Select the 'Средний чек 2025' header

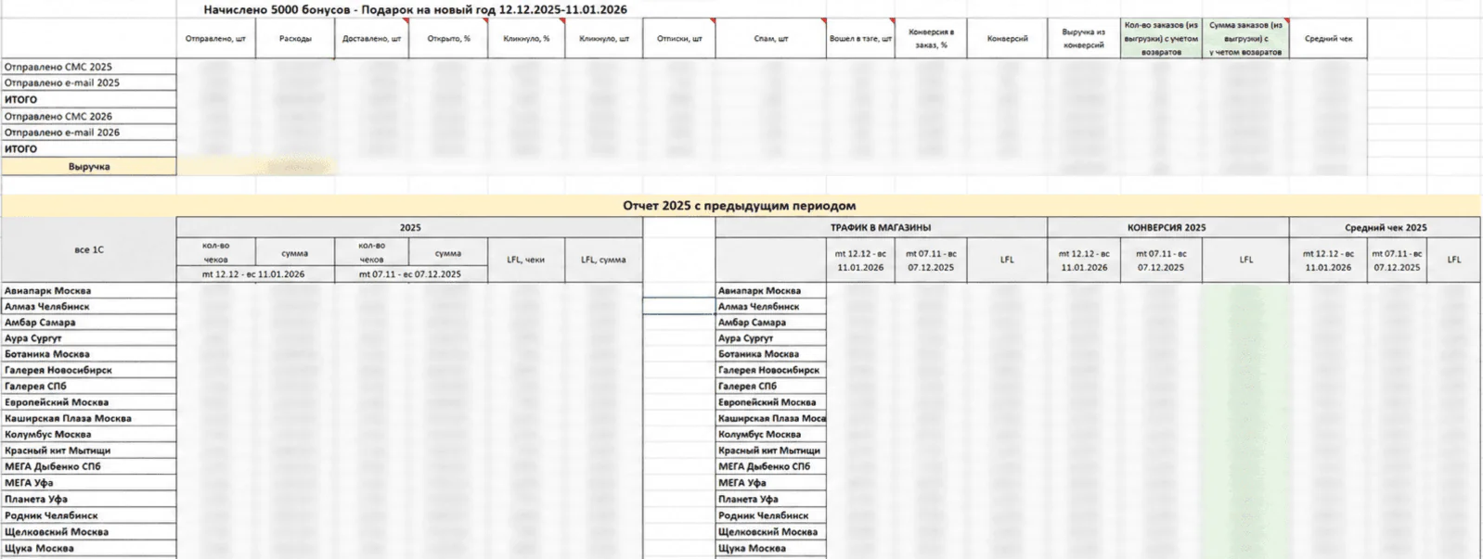click(1385, 227)
